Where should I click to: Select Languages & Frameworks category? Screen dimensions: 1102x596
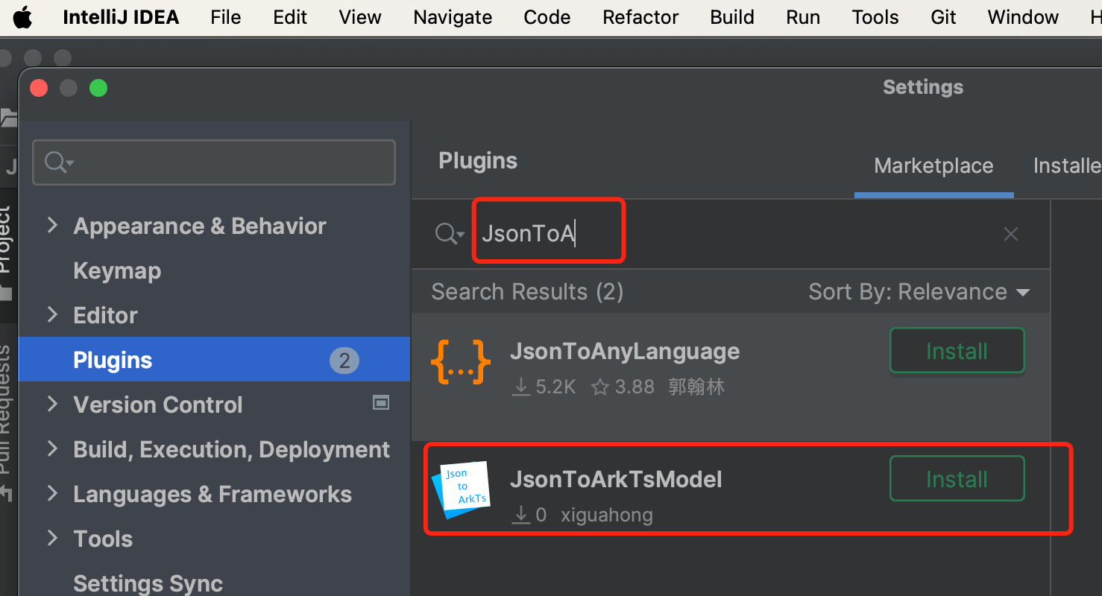click(212, 495)
